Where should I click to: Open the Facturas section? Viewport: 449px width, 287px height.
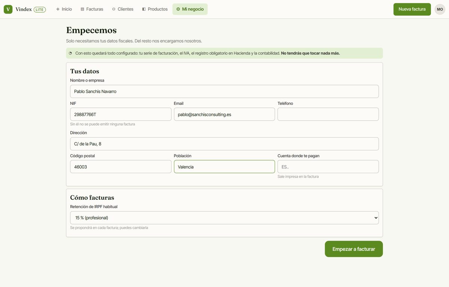[x=92, y=9]
